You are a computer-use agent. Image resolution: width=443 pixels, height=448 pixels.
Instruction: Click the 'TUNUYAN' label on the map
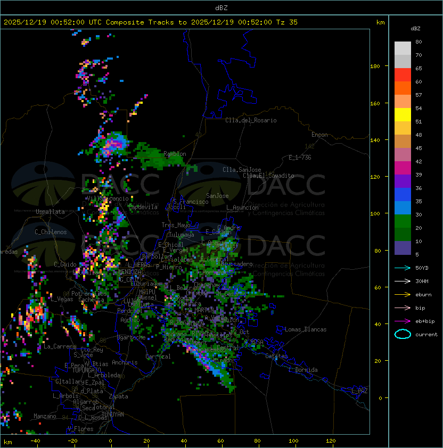click(x=113, y=414)
